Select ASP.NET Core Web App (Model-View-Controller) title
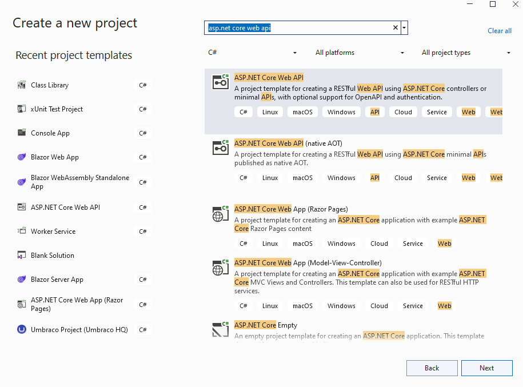The height and width of the screenshot is (387, 523). pos(308,262)
